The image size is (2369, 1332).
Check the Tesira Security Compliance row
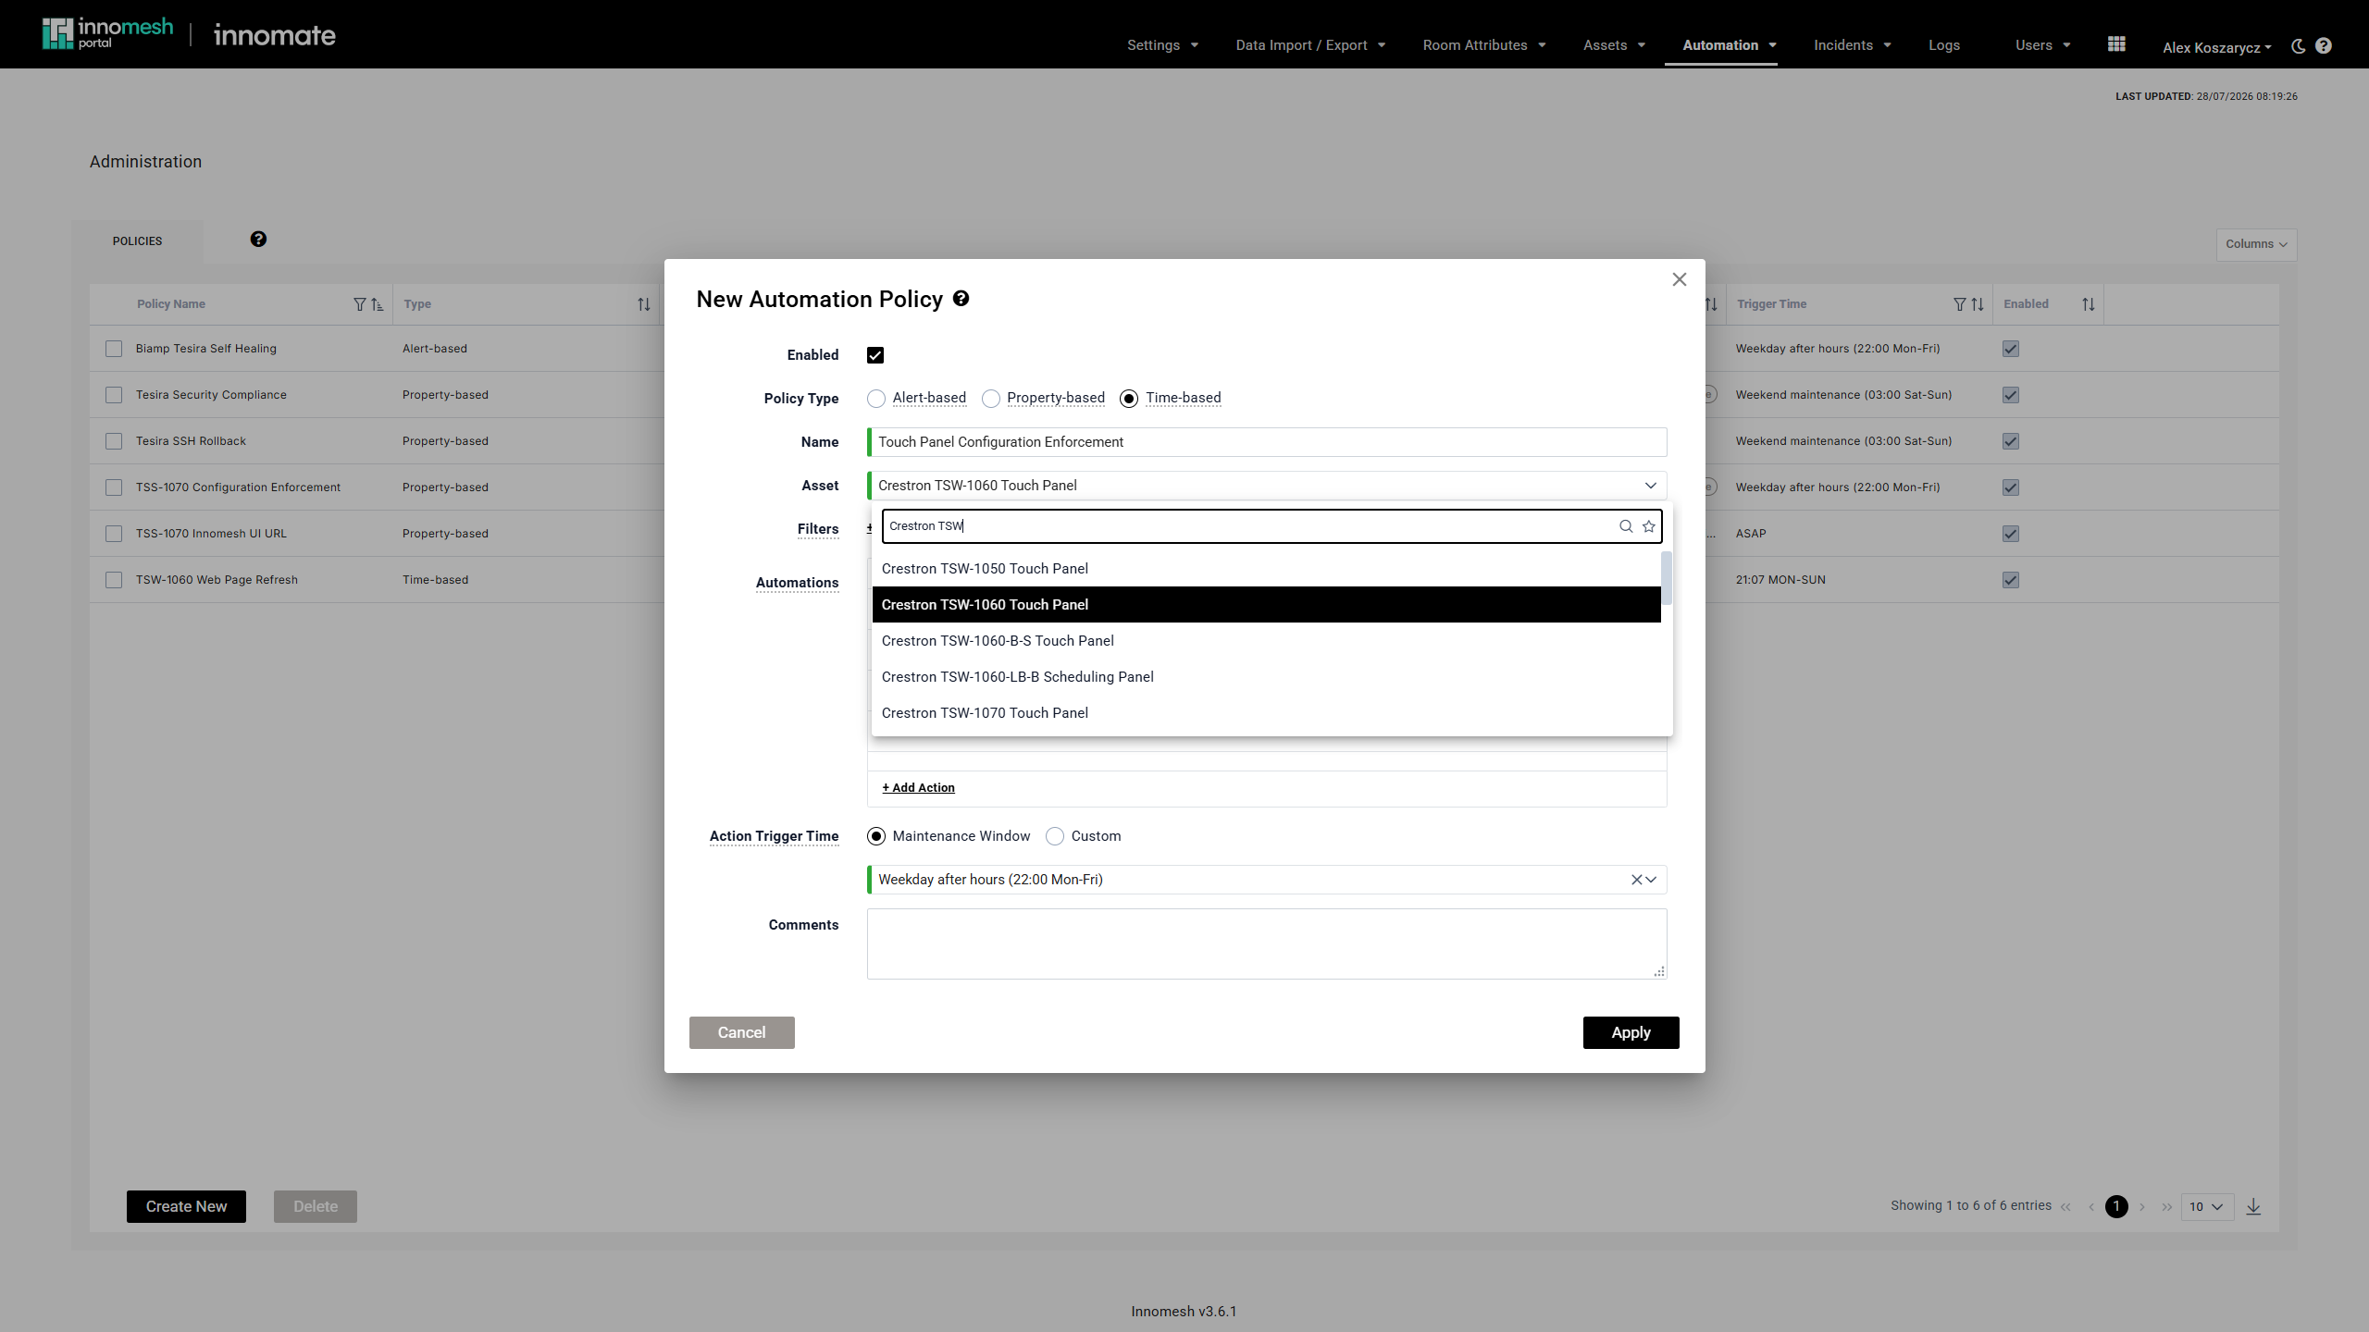coord(114,395)
